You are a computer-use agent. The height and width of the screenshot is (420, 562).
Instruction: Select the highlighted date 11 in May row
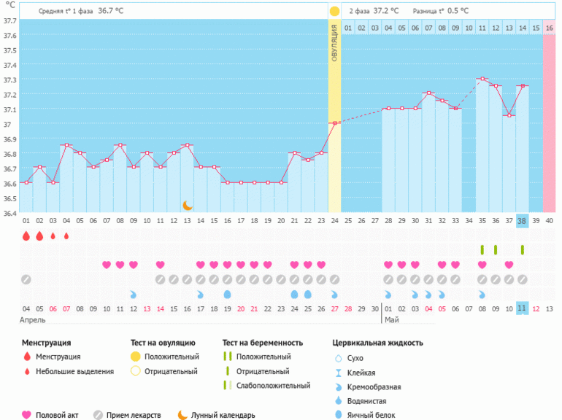click(522, 308)
